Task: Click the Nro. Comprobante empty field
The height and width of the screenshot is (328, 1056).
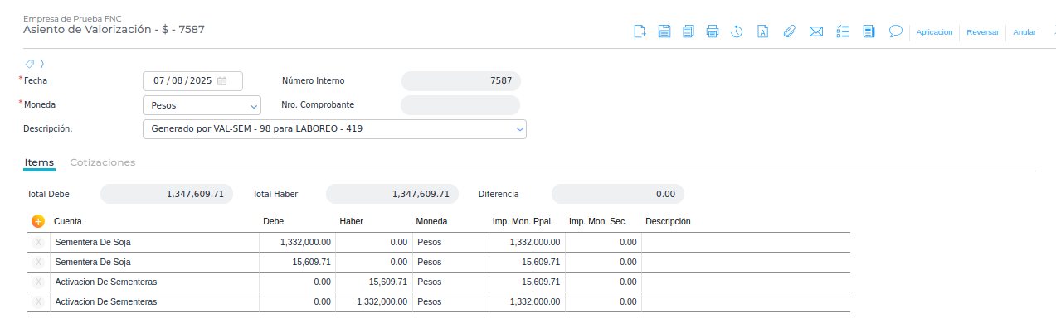Action: (x=460, y=105)
